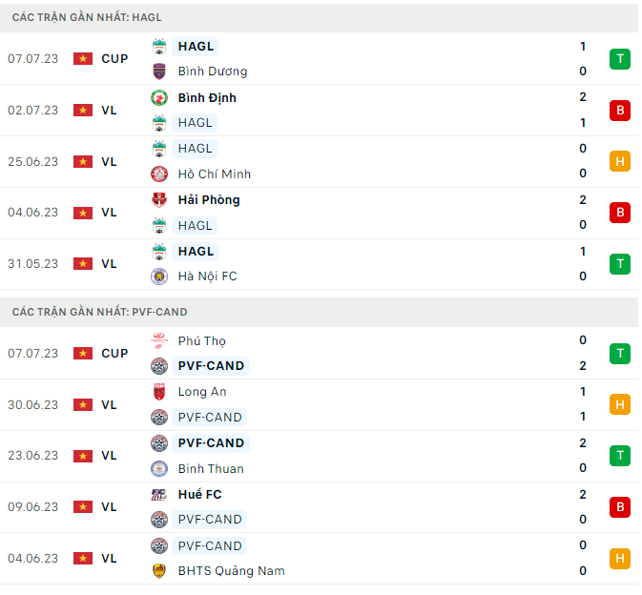Open the Hải Phòng team link

(208, 200)
